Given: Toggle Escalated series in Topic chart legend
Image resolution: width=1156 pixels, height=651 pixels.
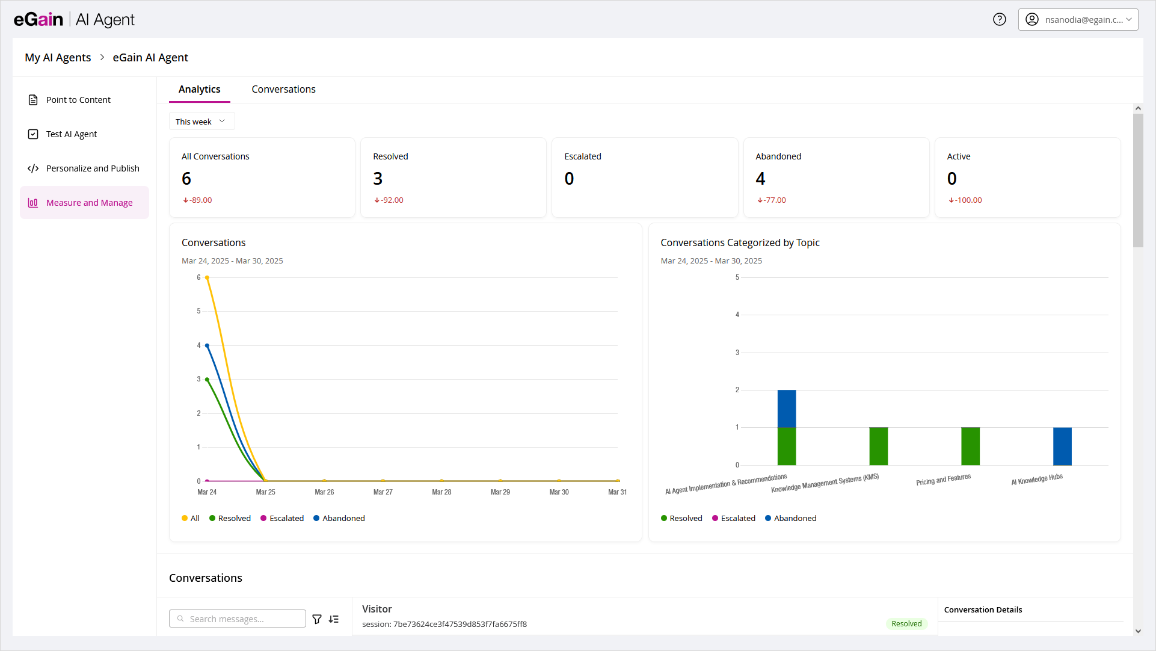Looking at the screenshot, I should [733, 518].
